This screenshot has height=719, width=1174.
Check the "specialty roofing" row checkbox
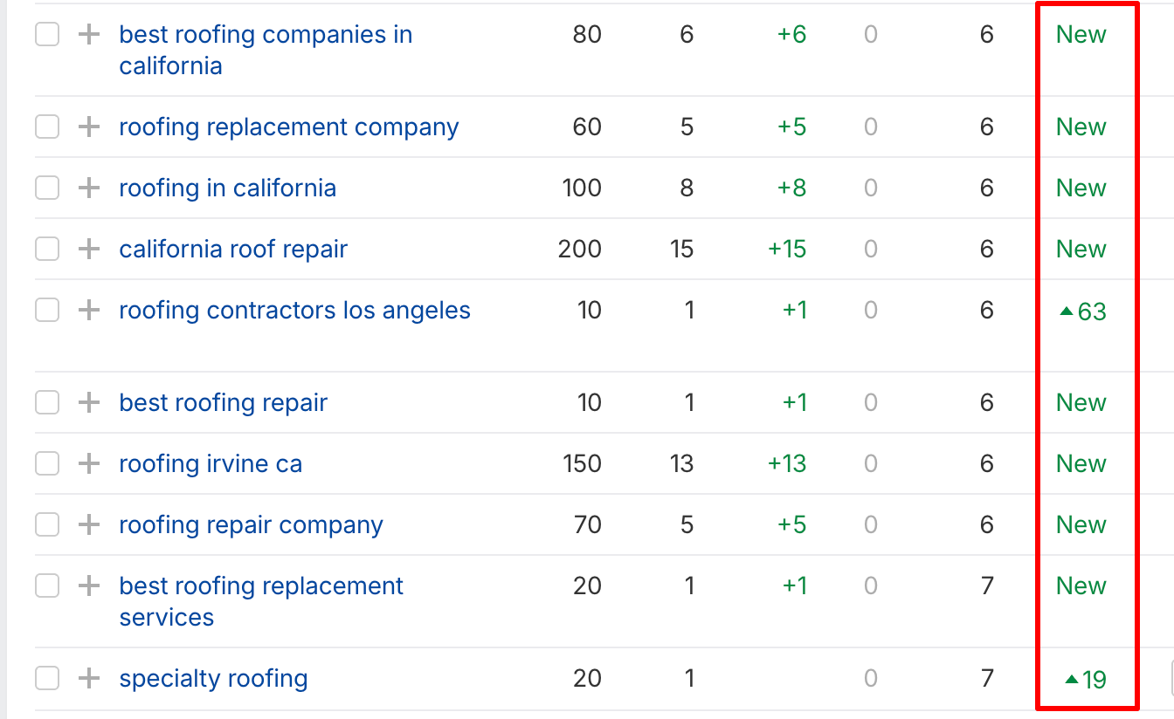pos(46,678)
